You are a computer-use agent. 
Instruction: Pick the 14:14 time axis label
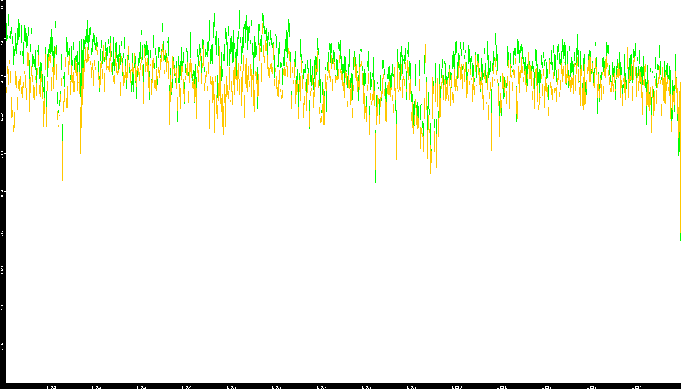point(636,387)
